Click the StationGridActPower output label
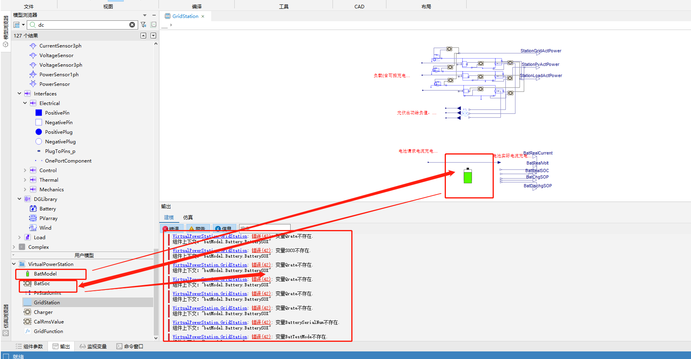This screenshot has height=359, width=691. (x=541, y=51)
